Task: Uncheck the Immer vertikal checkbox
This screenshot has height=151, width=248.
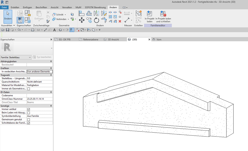Action: click(28, 109)
